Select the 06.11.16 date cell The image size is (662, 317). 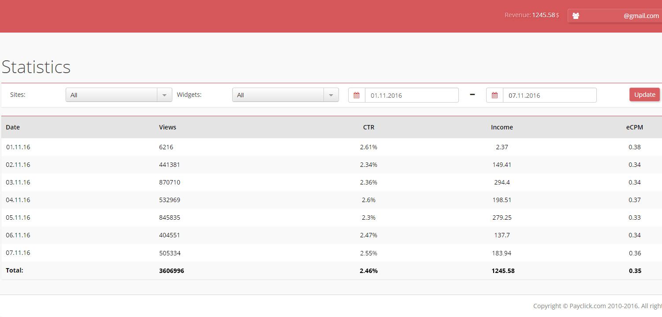18,235
